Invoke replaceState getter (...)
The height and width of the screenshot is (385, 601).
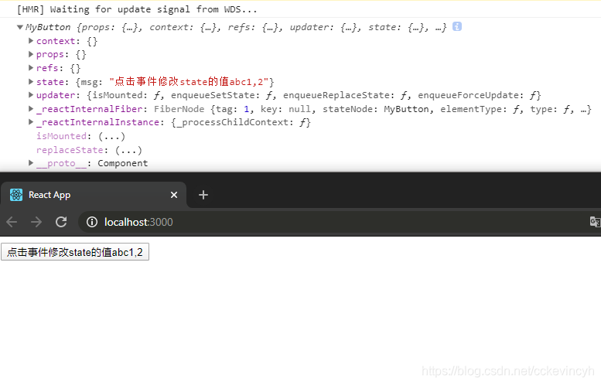128,150
